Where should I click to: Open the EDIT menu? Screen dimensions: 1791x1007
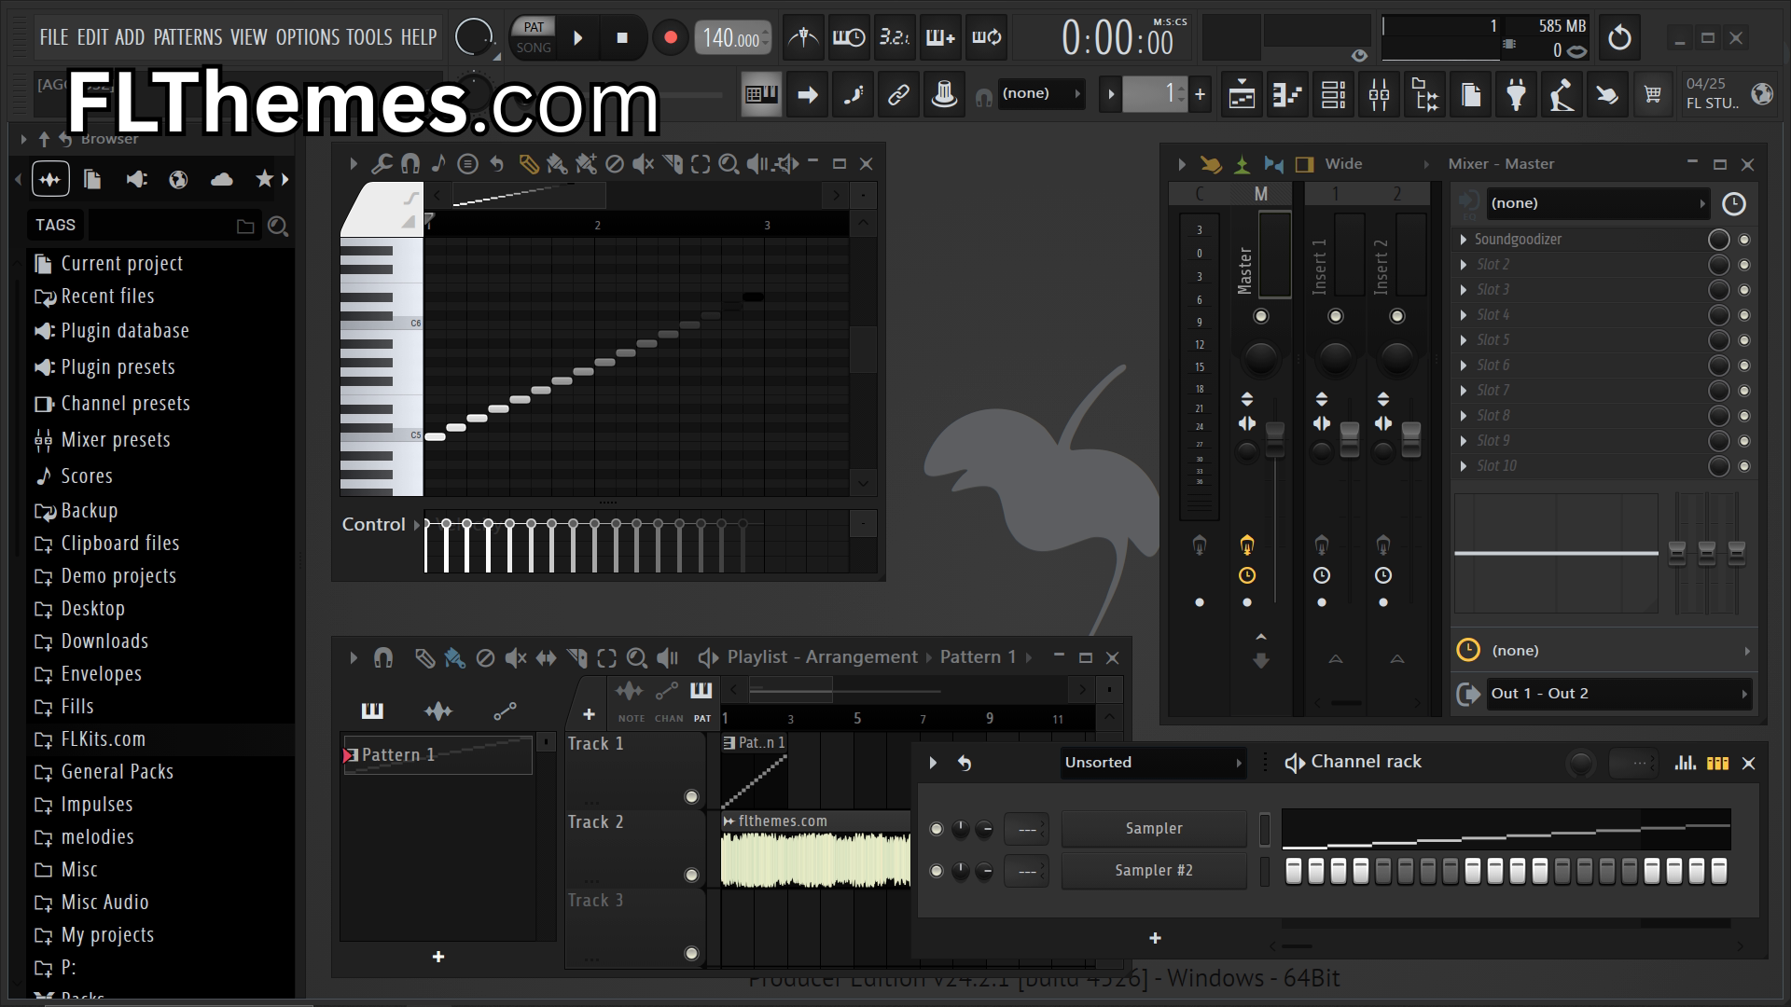pyautogui.click(x=92, y=37)
